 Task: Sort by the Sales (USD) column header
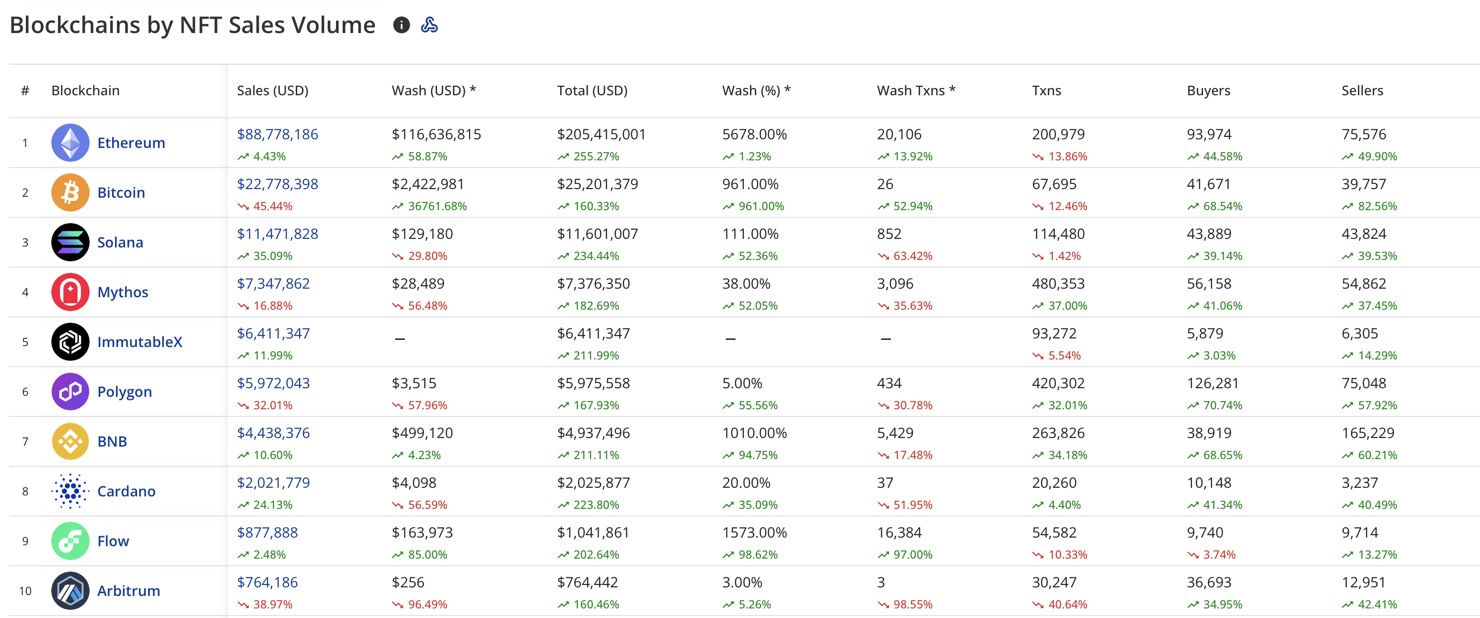(x=273, y=90)
